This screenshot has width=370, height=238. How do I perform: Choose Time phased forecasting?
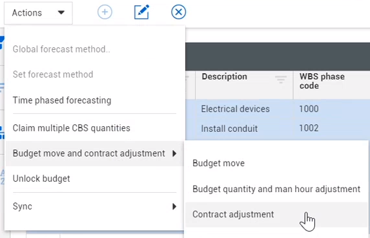(x=94, y=100)
